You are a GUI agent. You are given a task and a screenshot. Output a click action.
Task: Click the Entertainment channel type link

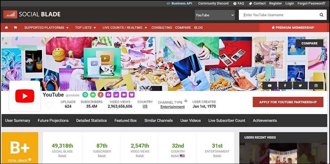pyautogui.click(x=173, y=107)
